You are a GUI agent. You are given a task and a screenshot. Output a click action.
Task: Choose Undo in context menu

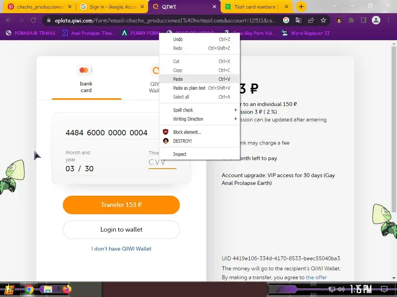[x=200, y=39]
